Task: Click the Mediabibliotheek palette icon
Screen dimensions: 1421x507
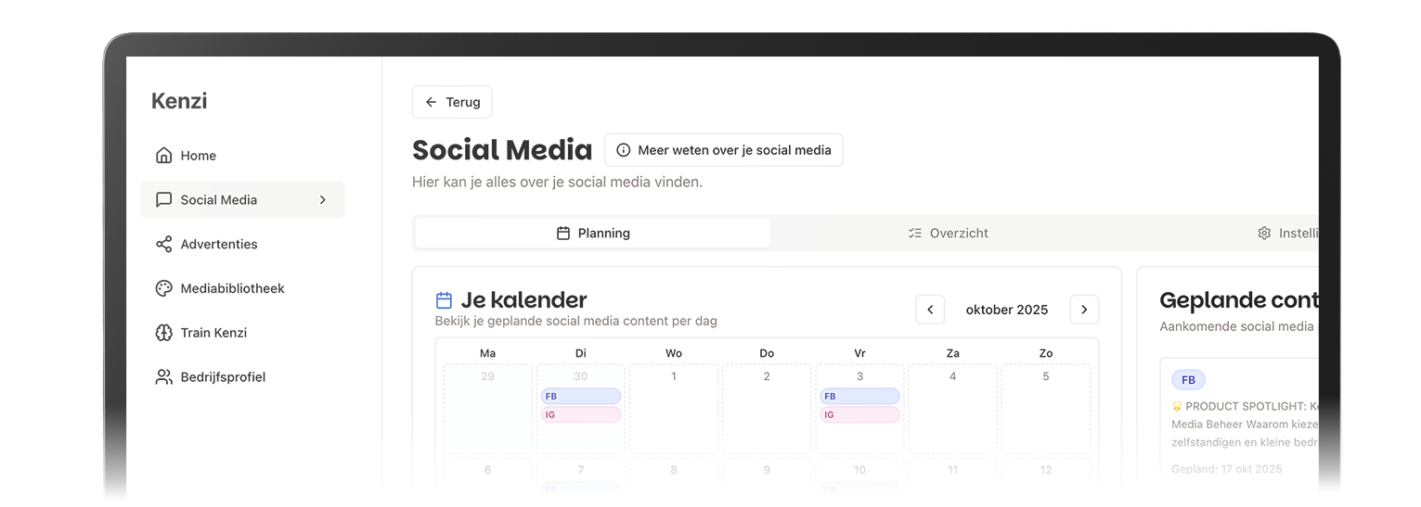Action: (x=164, y=288)
